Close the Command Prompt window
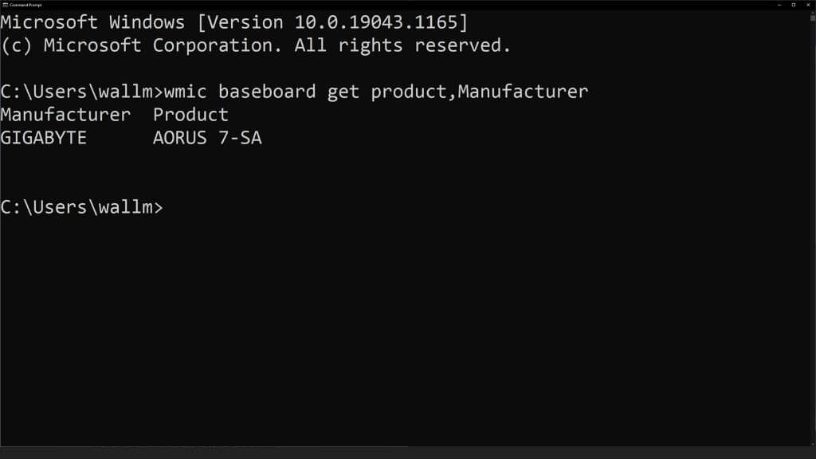816x459 pixels. coord(808,4)
